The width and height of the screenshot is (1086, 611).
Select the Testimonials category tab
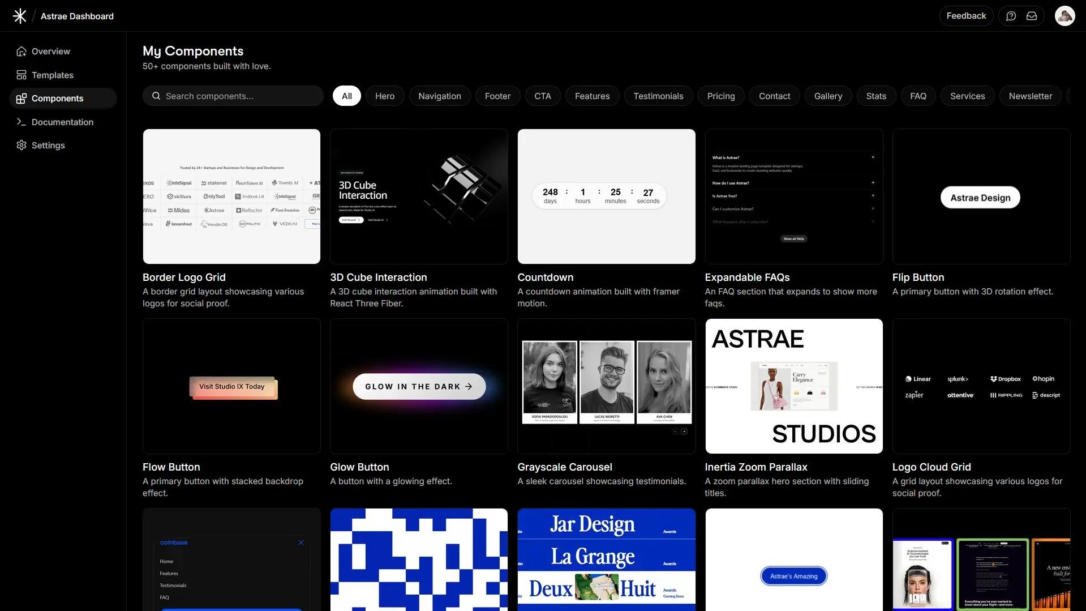click(x=658, y=96)
